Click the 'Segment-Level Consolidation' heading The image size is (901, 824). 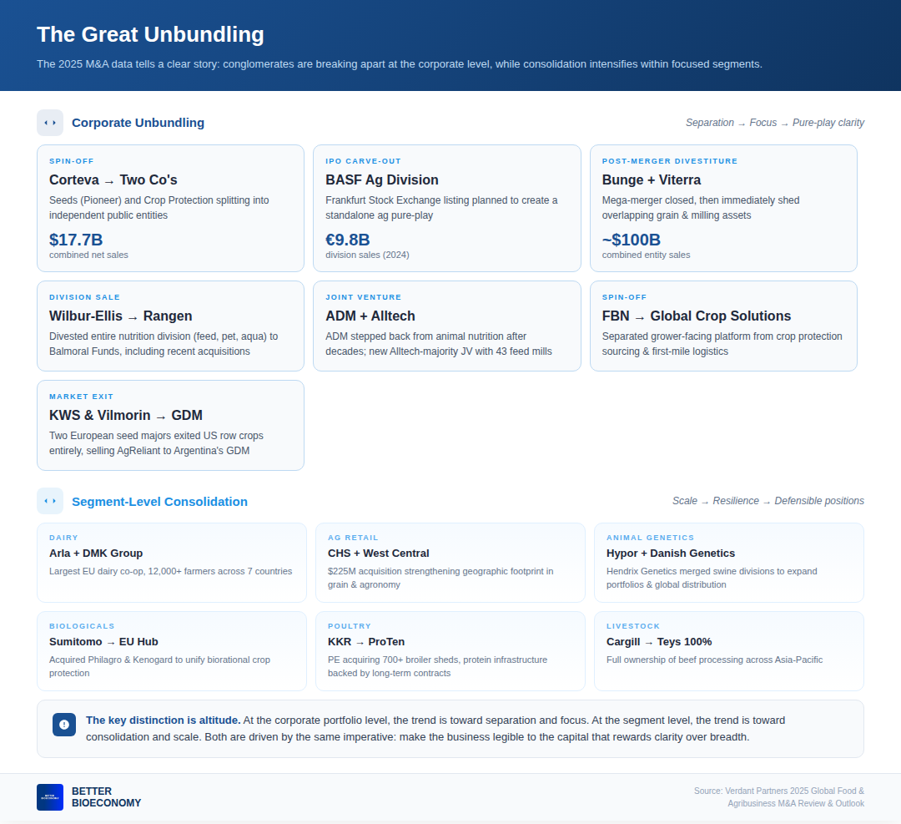click(159, 502)
